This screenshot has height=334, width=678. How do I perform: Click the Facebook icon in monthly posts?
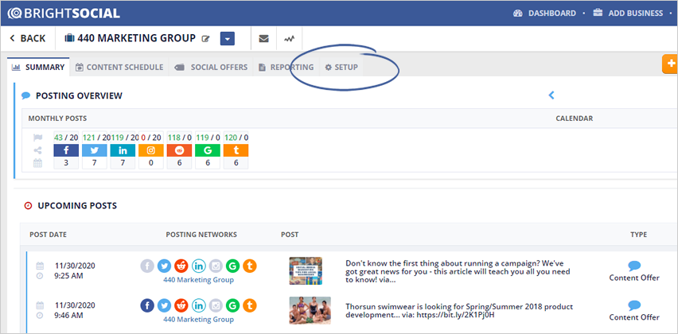[x=66, y=150]
